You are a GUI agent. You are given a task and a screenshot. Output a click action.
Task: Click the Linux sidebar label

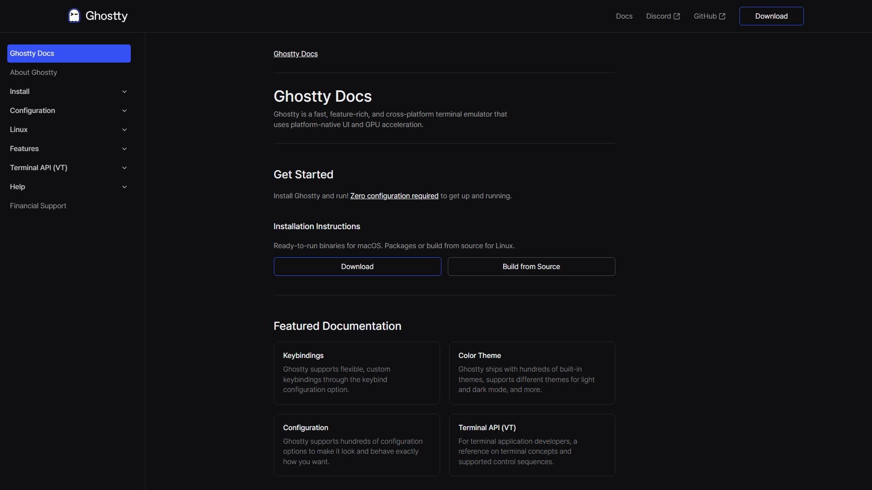coord(19,130)
